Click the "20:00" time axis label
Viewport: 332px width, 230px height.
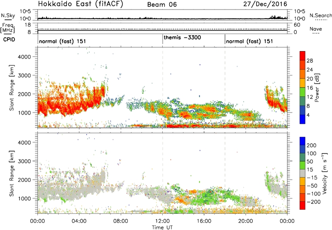(x=246, y=221)
